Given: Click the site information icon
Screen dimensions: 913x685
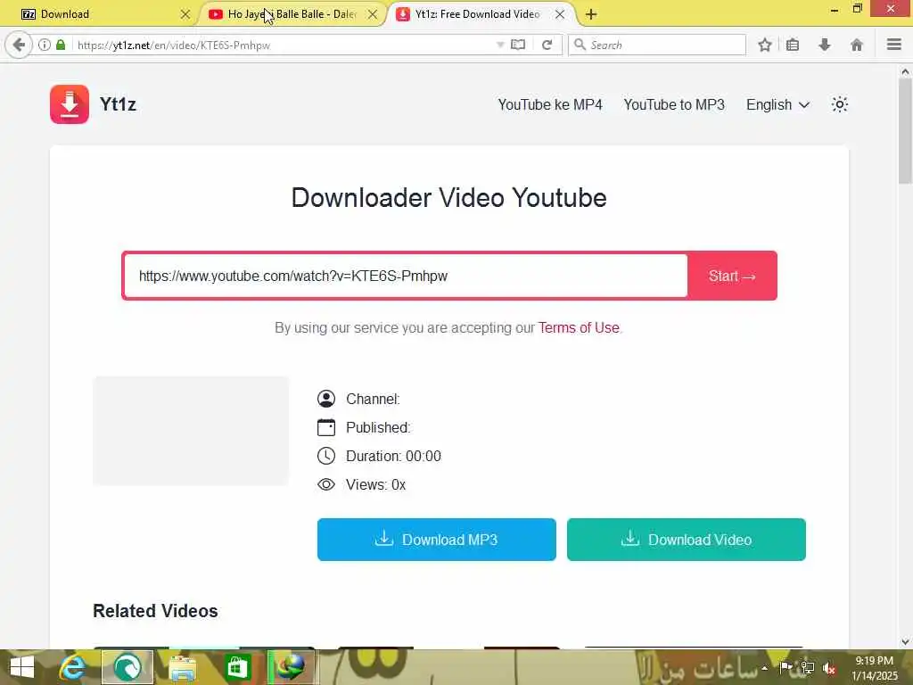Looking at the screenshot, I should (45, 45).
